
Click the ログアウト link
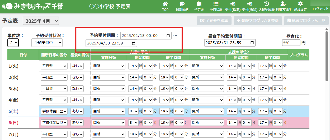coord(320,9)
